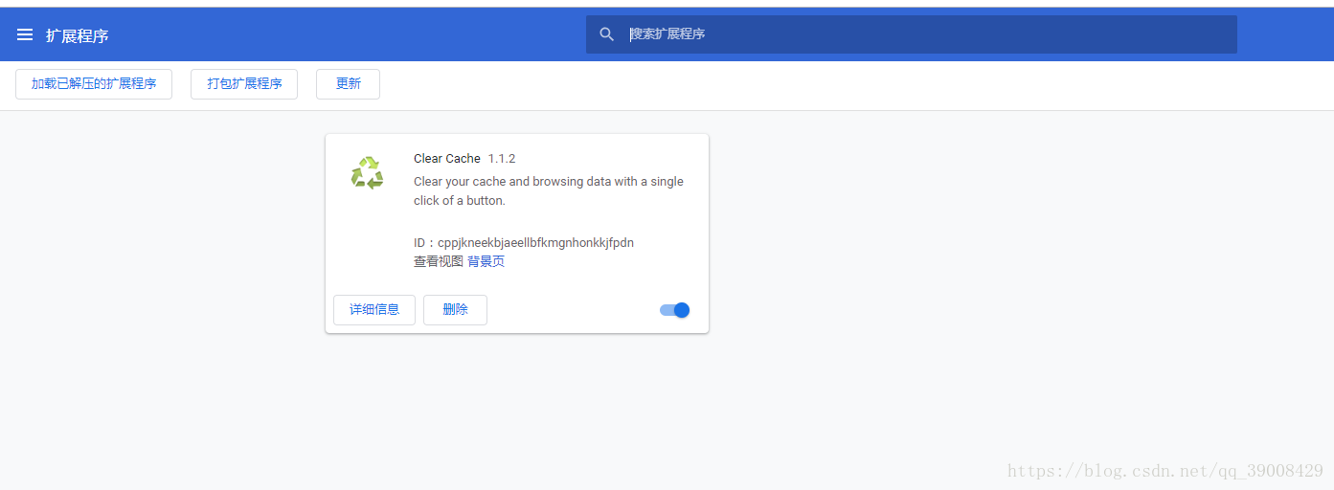The height and width of the screenshot is (490, 1334).
Task: Click the 更新 button
Action: pos(349,84)
